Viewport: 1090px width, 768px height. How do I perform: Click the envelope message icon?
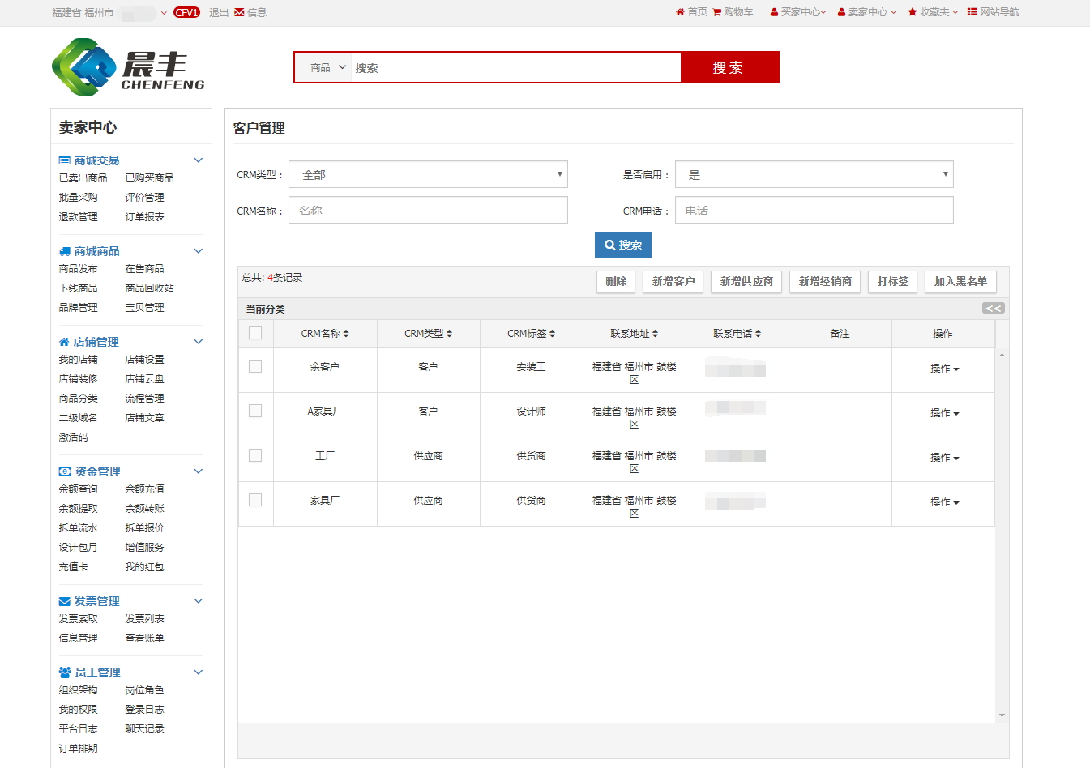[239, 12]
